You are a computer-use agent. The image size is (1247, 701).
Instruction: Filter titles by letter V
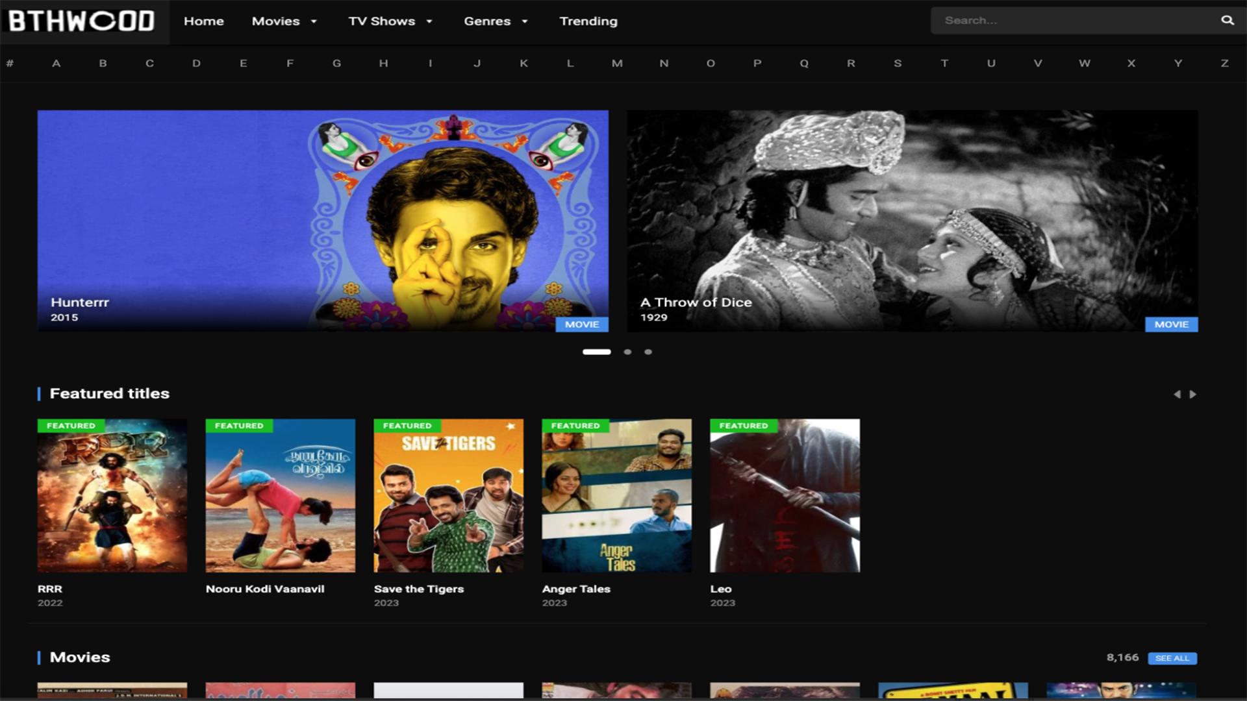click(x=1038, y=63)
